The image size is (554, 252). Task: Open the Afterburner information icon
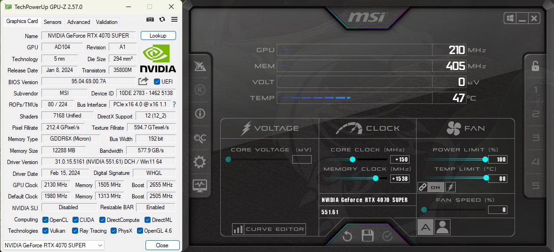[x=200, y=113]
